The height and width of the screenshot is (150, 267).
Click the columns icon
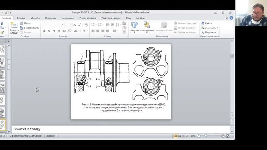(114, 31)
